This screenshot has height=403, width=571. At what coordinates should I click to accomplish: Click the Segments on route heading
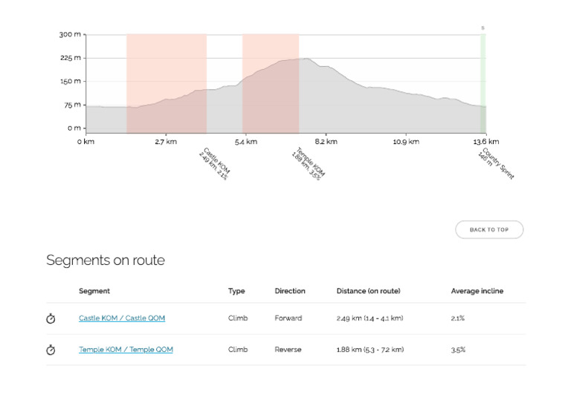point(106,261)
